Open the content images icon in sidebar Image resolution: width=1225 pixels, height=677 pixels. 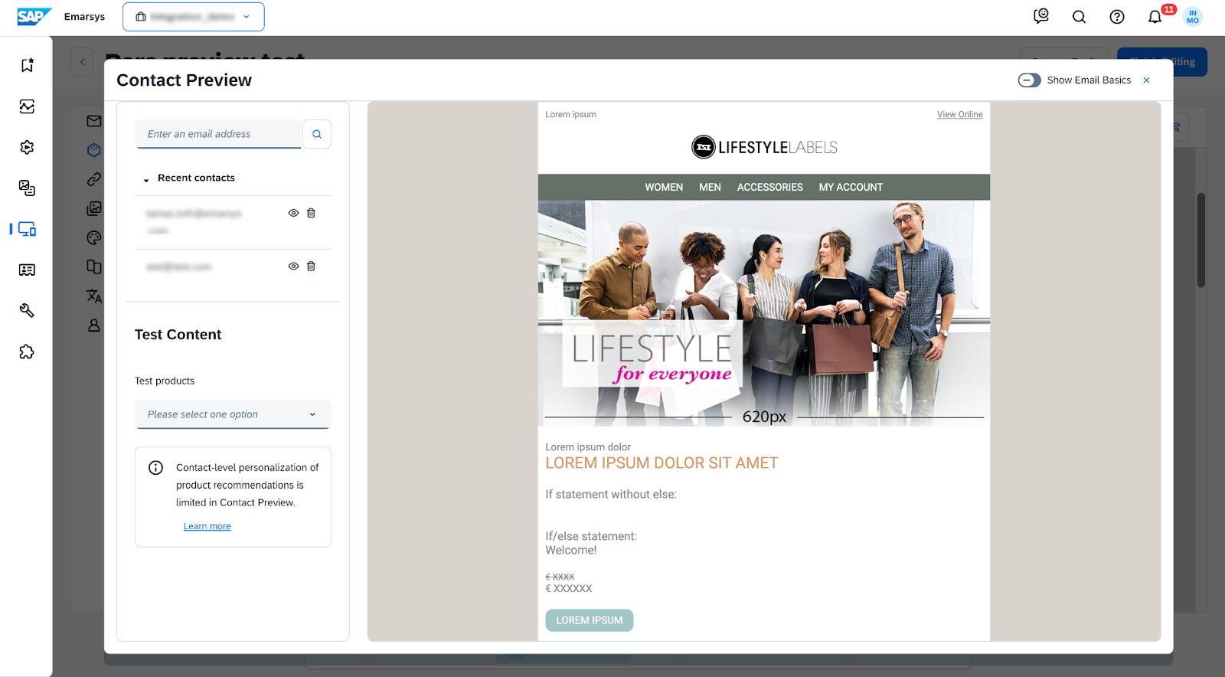pos(27,188)
